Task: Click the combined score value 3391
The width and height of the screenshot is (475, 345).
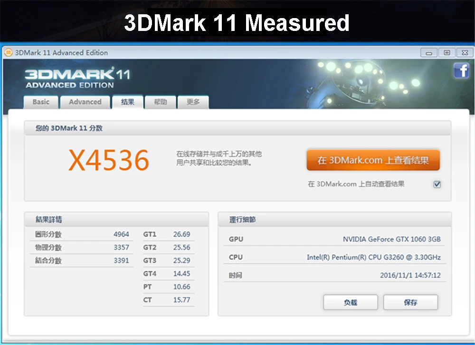Action: point(121,260)
